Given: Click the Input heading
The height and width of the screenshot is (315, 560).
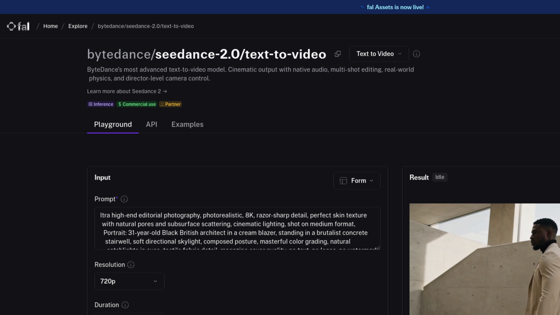Looking at the screenshot, I should [103, 177].
